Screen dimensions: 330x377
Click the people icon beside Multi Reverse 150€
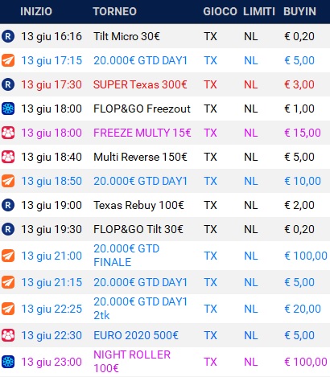pos(8,157)
